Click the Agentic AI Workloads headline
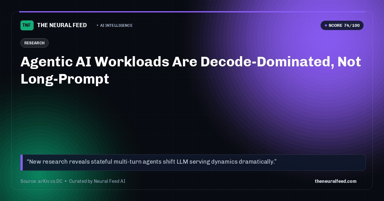This screenshot has height=201, width=384. point(191,70)
